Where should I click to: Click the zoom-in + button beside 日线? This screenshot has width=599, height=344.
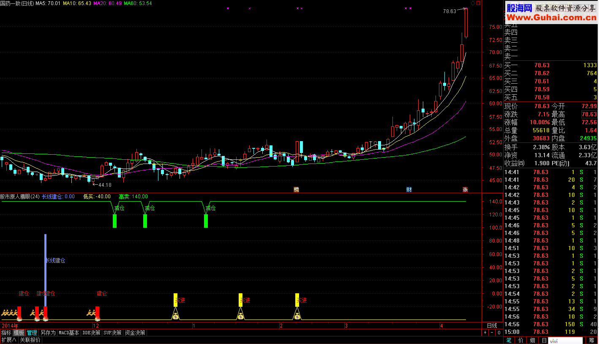point(485,333)
